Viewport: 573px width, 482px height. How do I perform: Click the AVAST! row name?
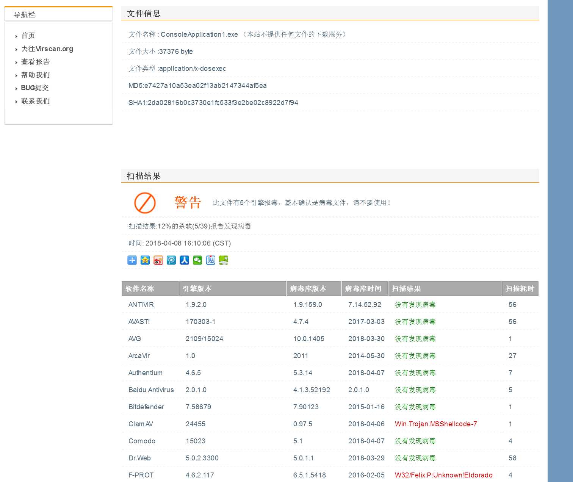point(139,322)
